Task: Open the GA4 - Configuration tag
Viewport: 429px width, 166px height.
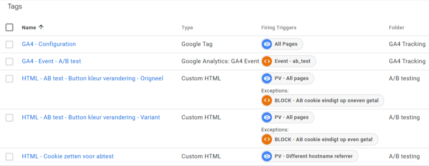Action: click(x=49, y=44)
